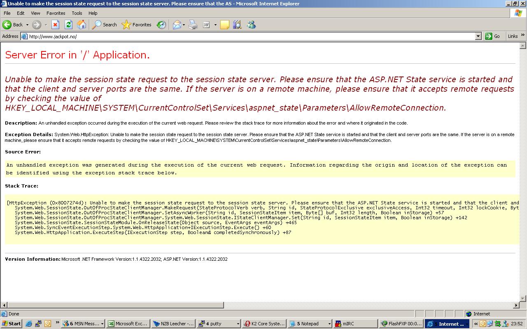This screenshot has height=329, width=527.
Task: Click the Start button
Action: tap(12, 324)
